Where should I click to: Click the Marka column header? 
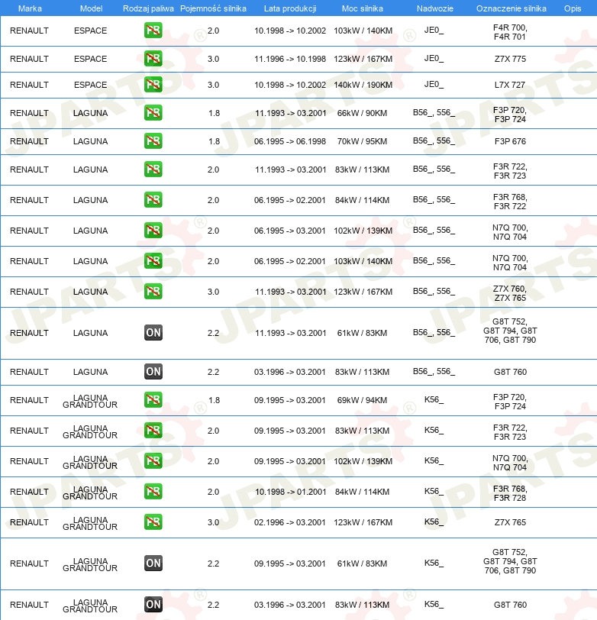pyautogui.click(x=30, y=8)
